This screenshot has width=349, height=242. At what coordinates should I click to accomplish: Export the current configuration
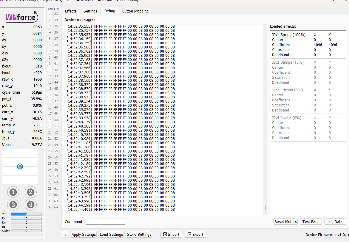coord(195,235)
